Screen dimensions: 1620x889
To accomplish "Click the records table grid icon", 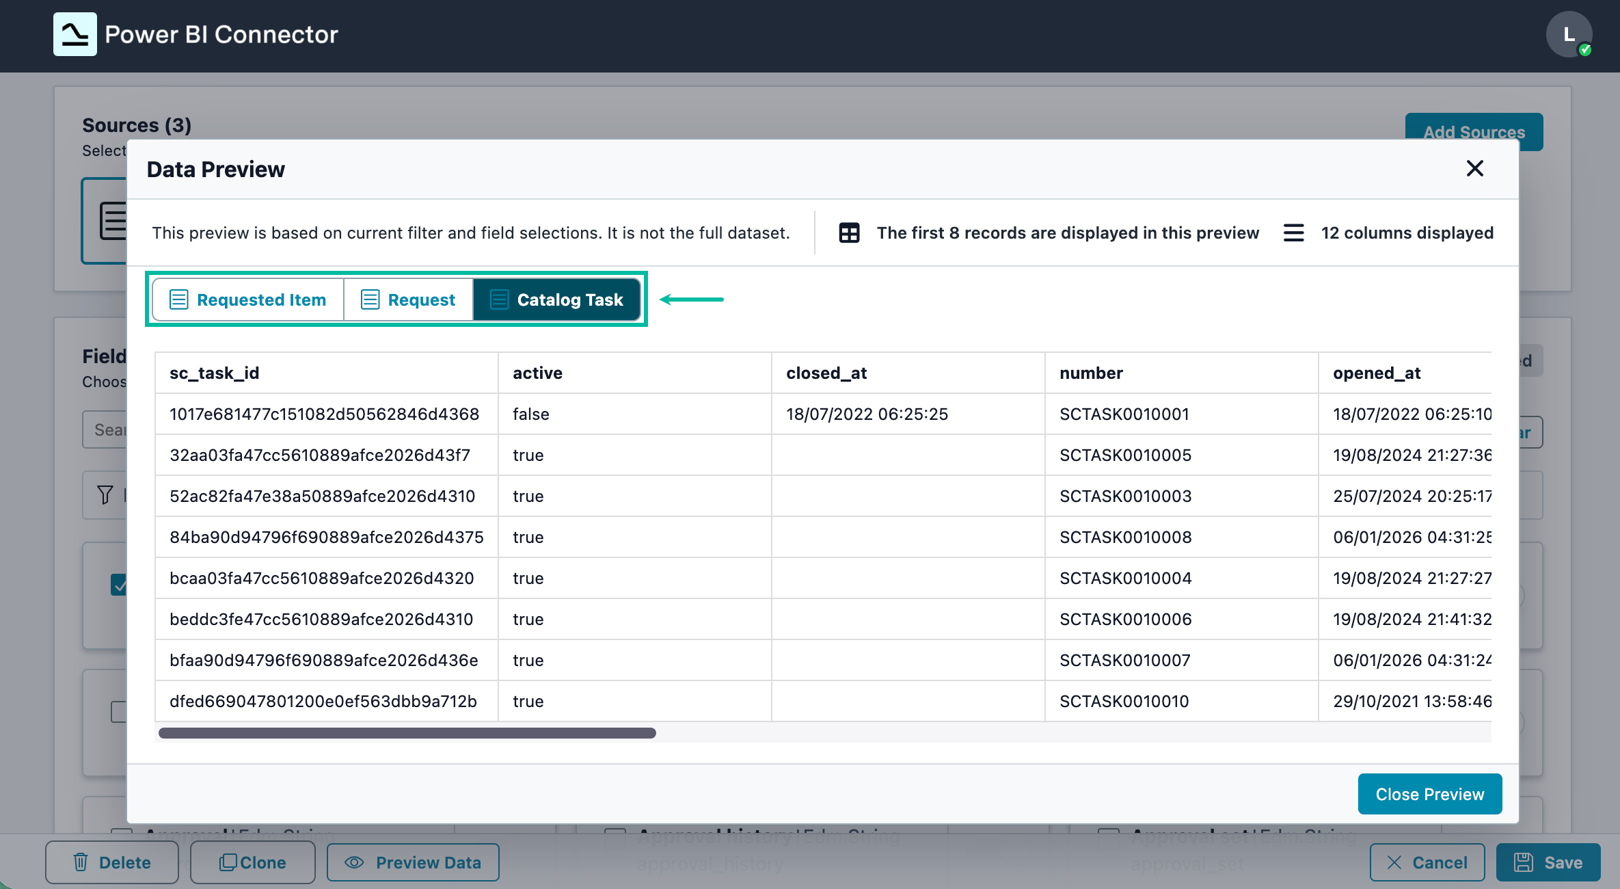I will (849, 233).
